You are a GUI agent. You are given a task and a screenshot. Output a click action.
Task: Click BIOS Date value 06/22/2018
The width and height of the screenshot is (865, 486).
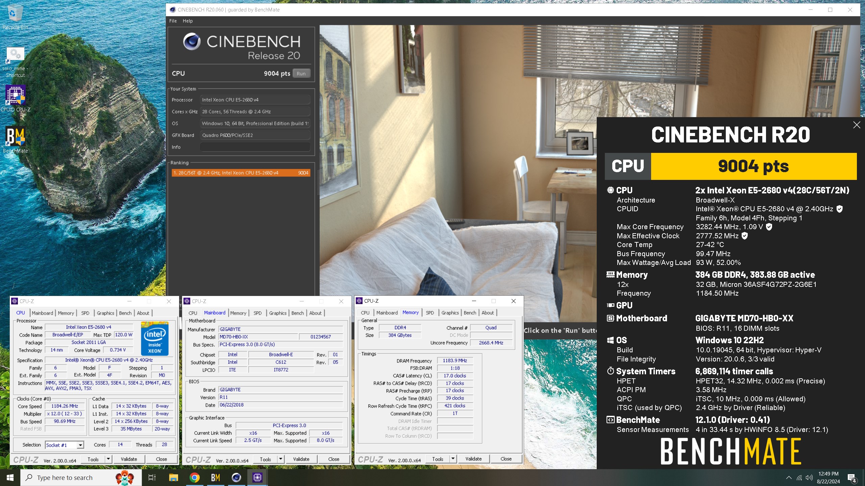tap(280, 405)
